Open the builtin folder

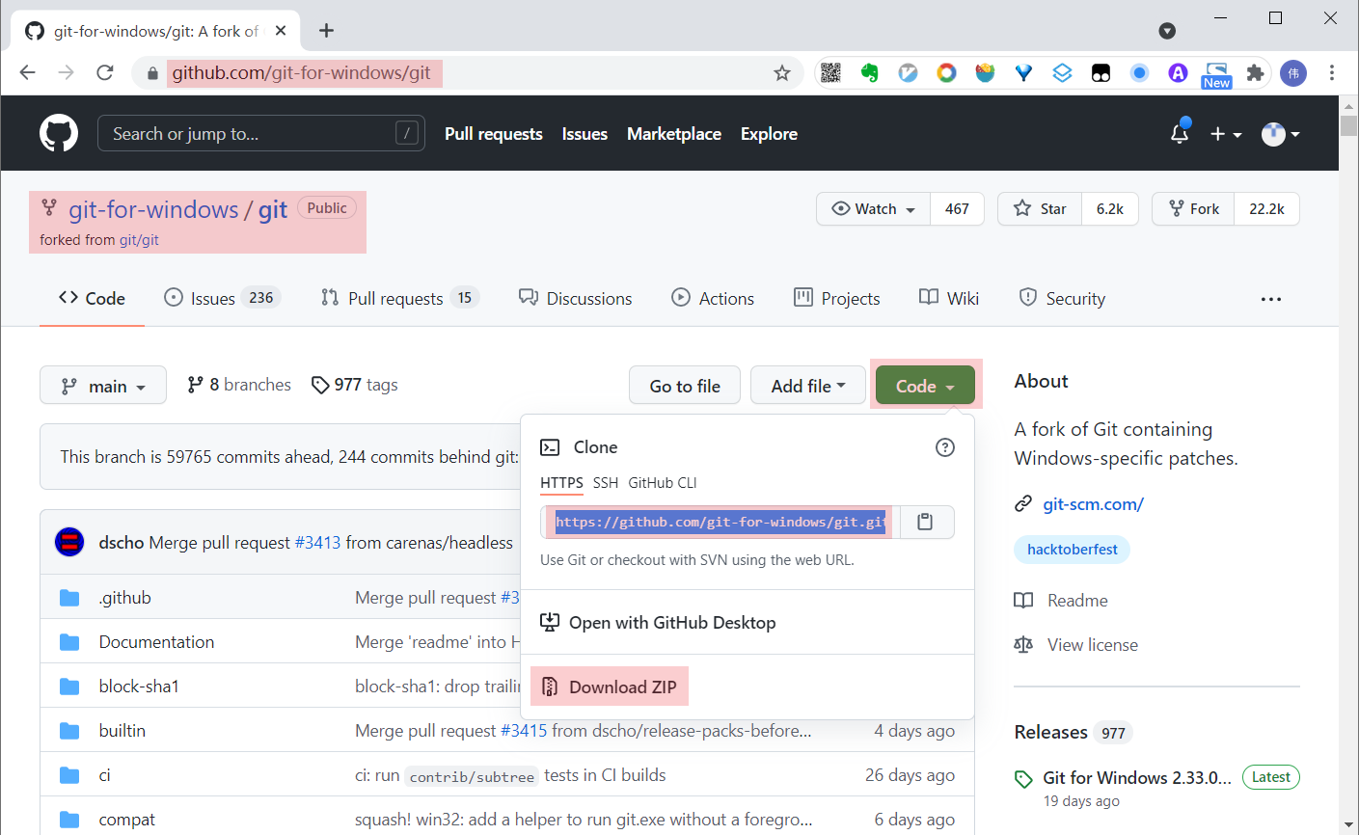(x=122, y=731)
